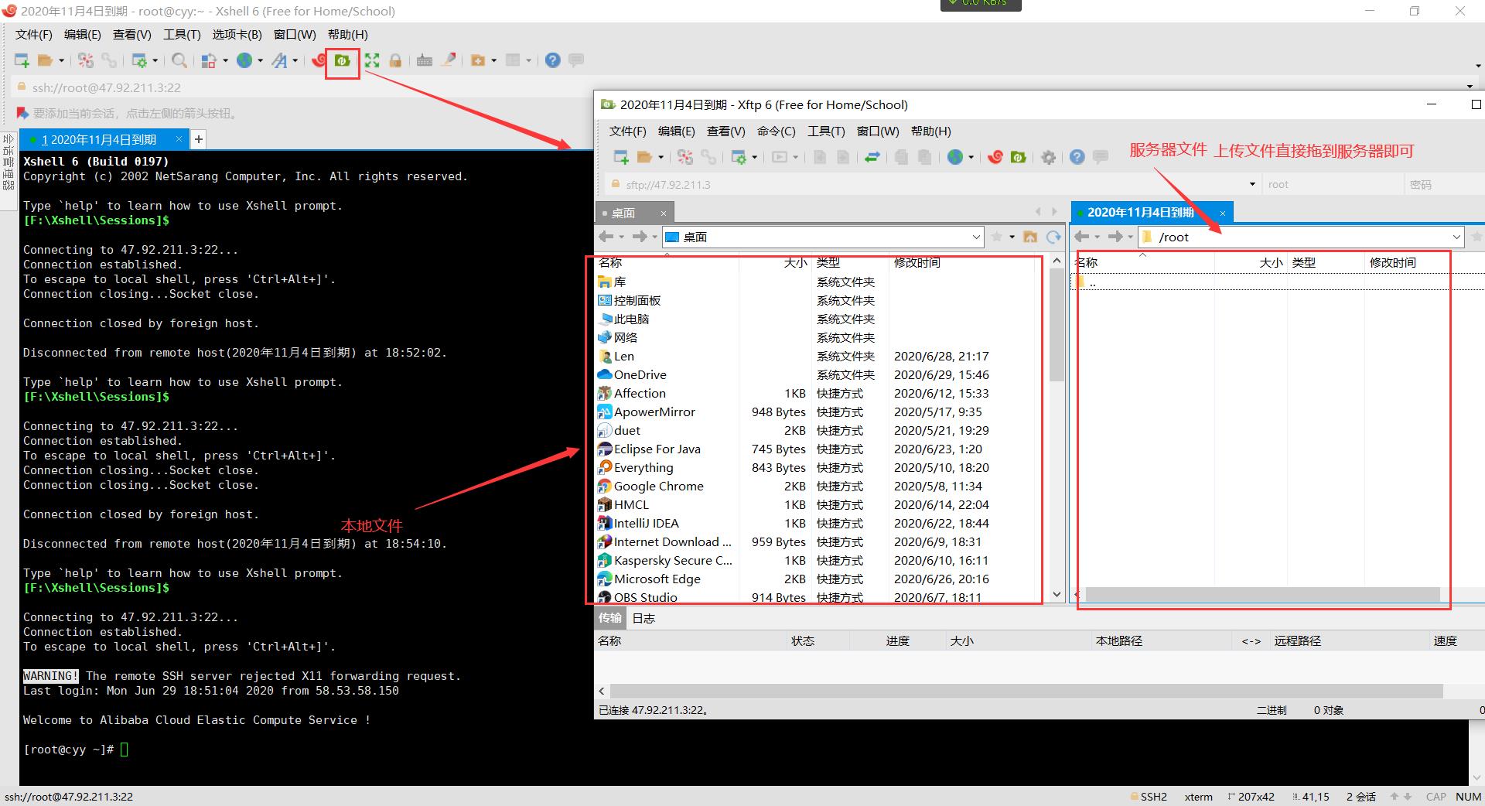This screenshot has height=806, width=1485.
Task: Click the Xshell keyboard mapping icon
Action: tap(425, 60)
